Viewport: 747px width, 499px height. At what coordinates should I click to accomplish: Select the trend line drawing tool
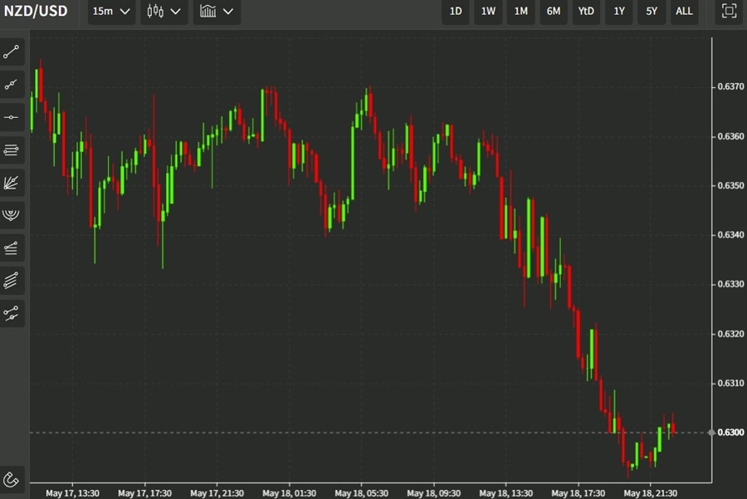click(12, 52)
